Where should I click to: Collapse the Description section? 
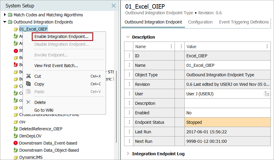[x=128, y=37]
